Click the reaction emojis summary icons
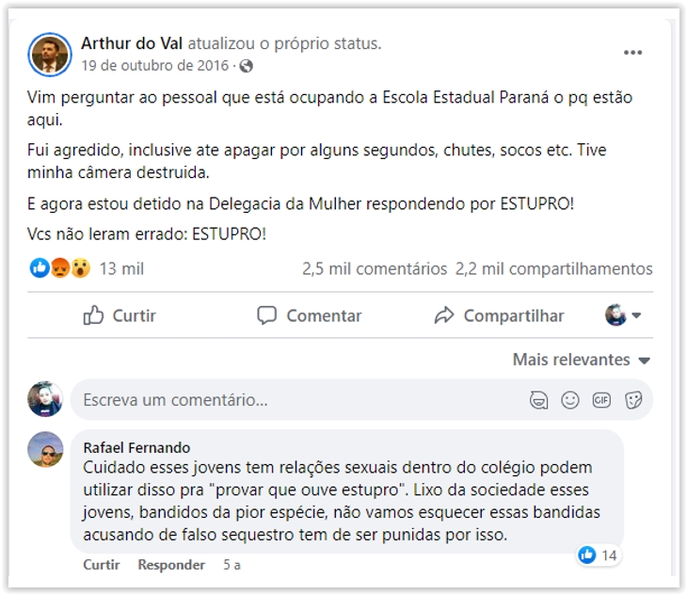687x595 pixels. [60, 268]
